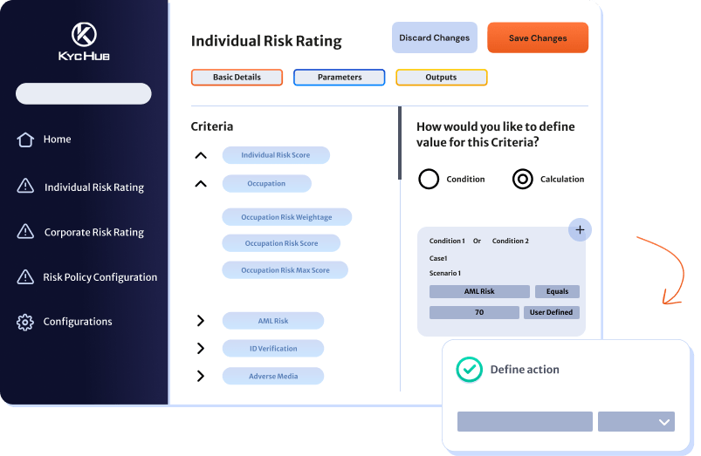Screen dimensions: 701x456
Task: Select Occupation Risk Score pill
Action: (281, 243)
